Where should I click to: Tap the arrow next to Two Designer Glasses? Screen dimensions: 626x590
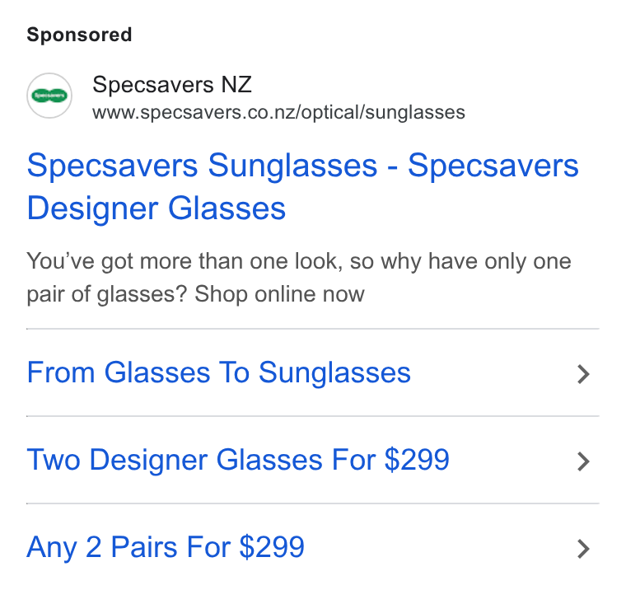pos(583,461)
